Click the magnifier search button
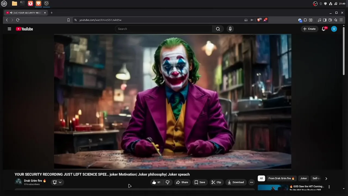The height and width of the screenshot is (196, 348). (x=218, y=29)
